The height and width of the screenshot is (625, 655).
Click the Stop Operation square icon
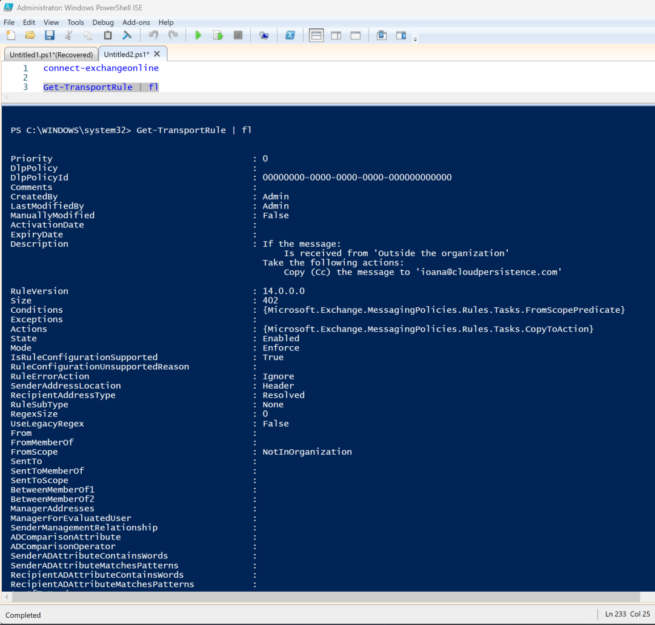pyautogui.click(x=238, y=36)
